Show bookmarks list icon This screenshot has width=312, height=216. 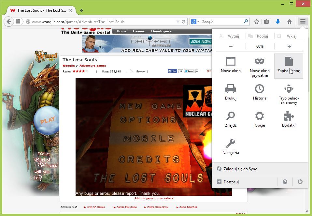266,22
